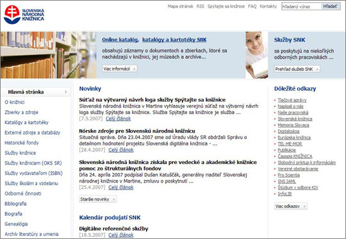Open the Online katalóg link
This screenshot has height=239, width=346.
pyautogui.click(x=120, y=40)
